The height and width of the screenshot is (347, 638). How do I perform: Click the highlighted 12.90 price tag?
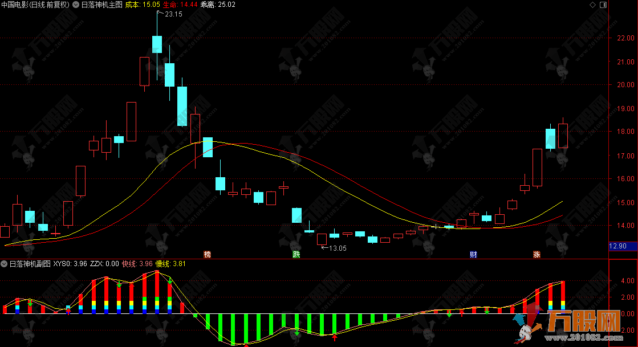(623, 246)
